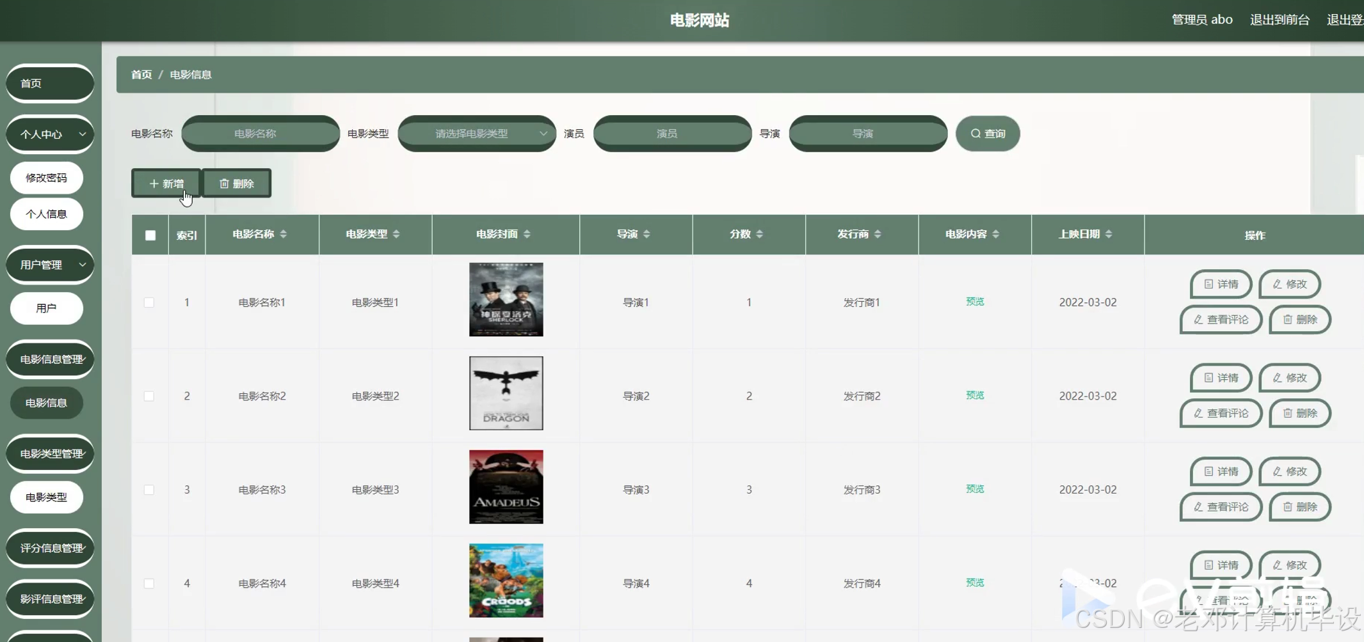The width and height of the screenshot is (1364, 642).
Task: Check the box for row 电影名称2
Action: 149,396
